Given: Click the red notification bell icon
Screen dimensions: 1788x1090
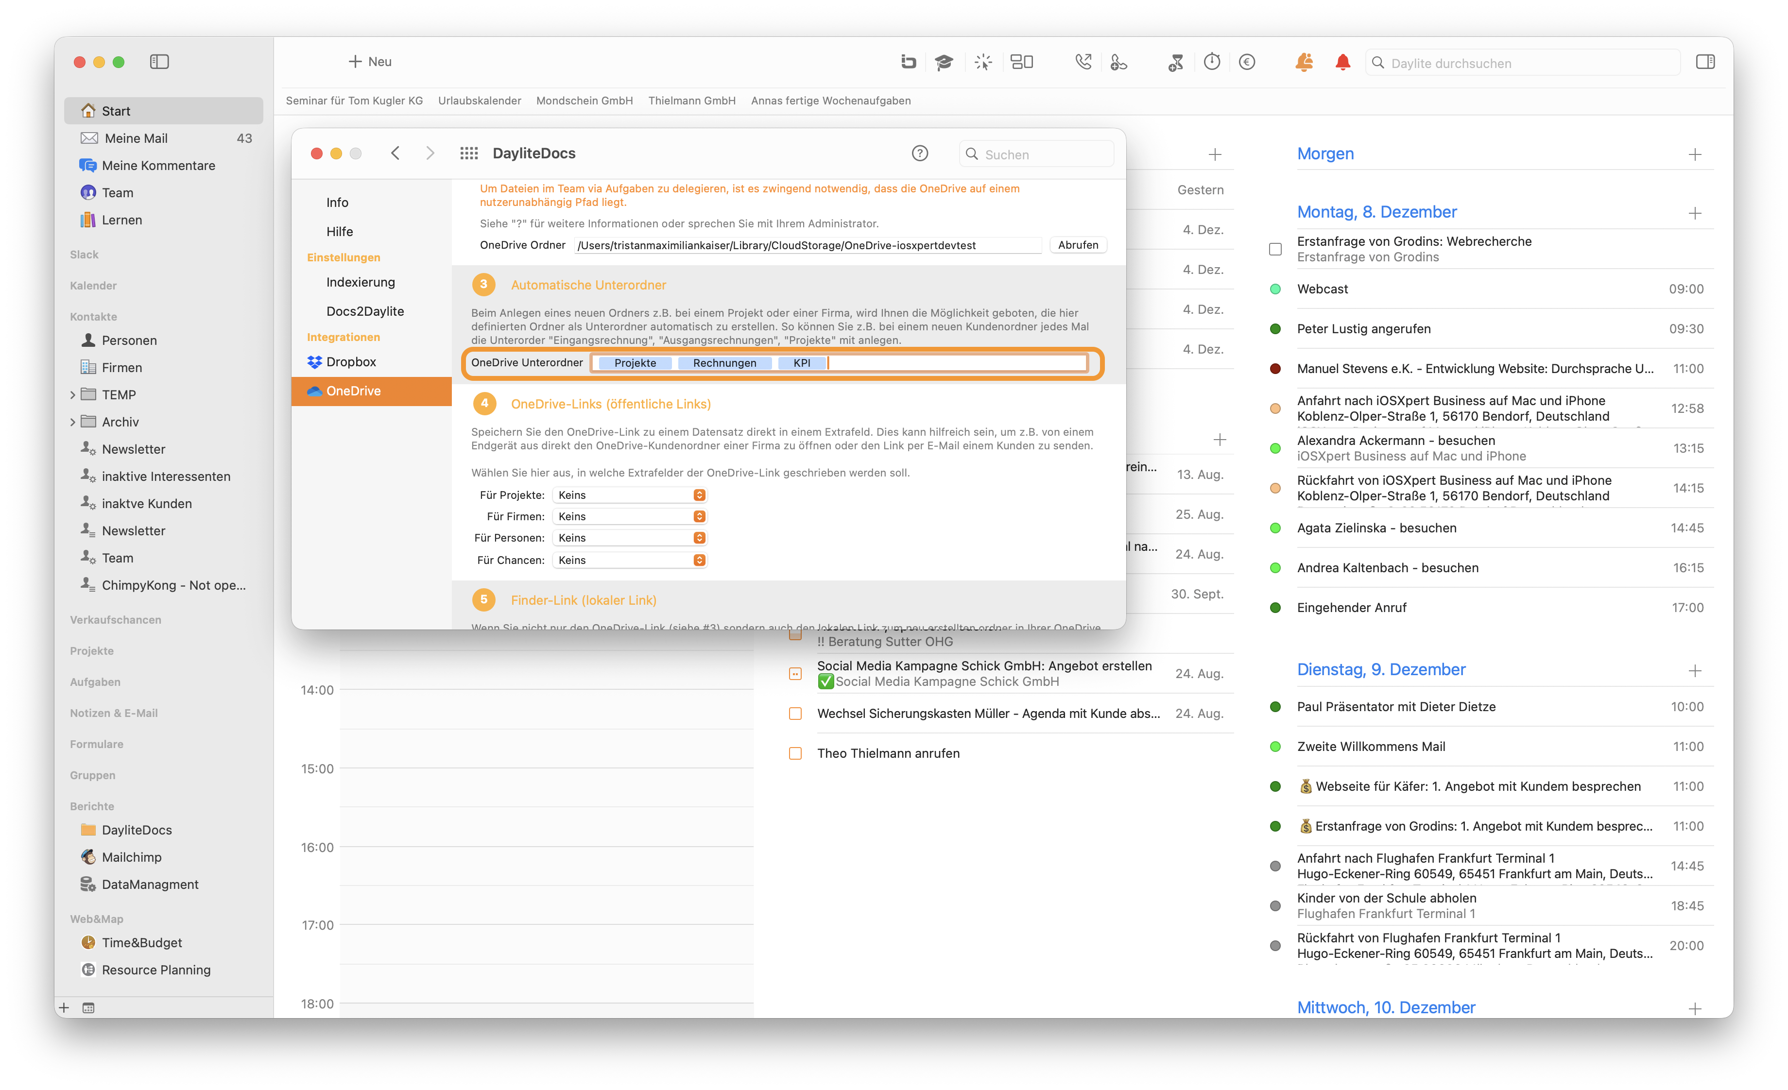Looking at the screenshot, I should tap(1342, 62).
